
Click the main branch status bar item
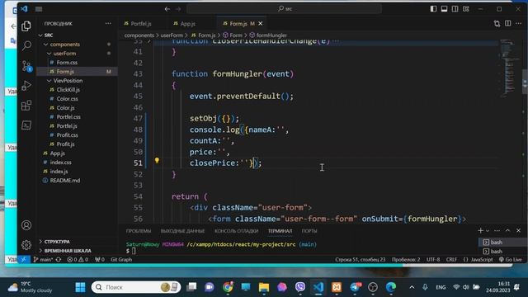43,259
